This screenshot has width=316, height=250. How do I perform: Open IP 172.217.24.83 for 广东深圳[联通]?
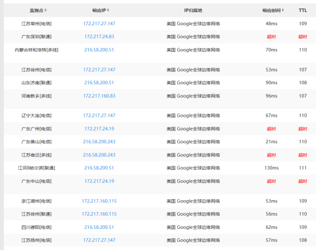[99, 37]
